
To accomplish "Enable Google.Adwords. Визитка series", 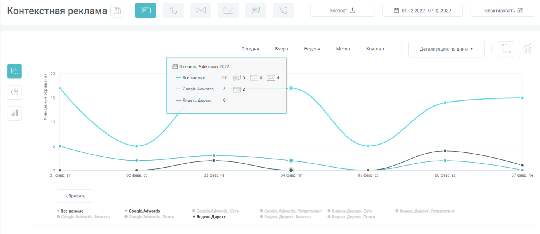I will 83,216.
